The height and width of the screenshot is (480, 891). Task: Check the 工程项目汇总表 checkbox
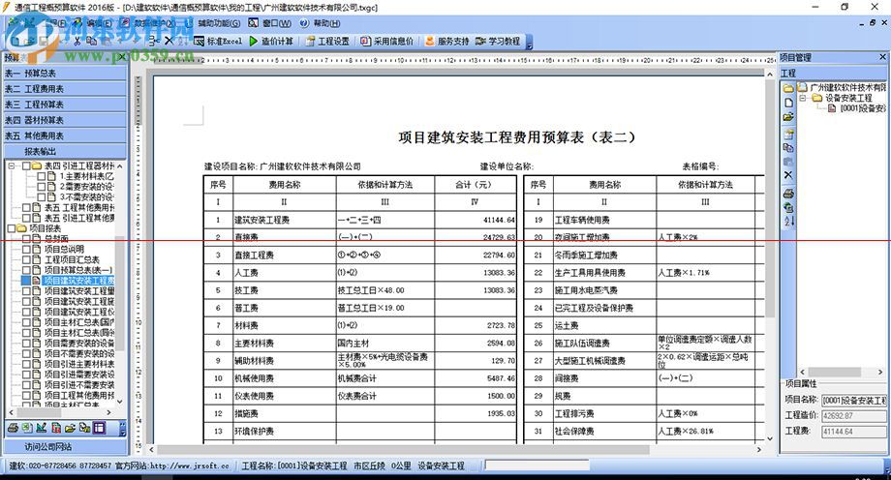26,259
